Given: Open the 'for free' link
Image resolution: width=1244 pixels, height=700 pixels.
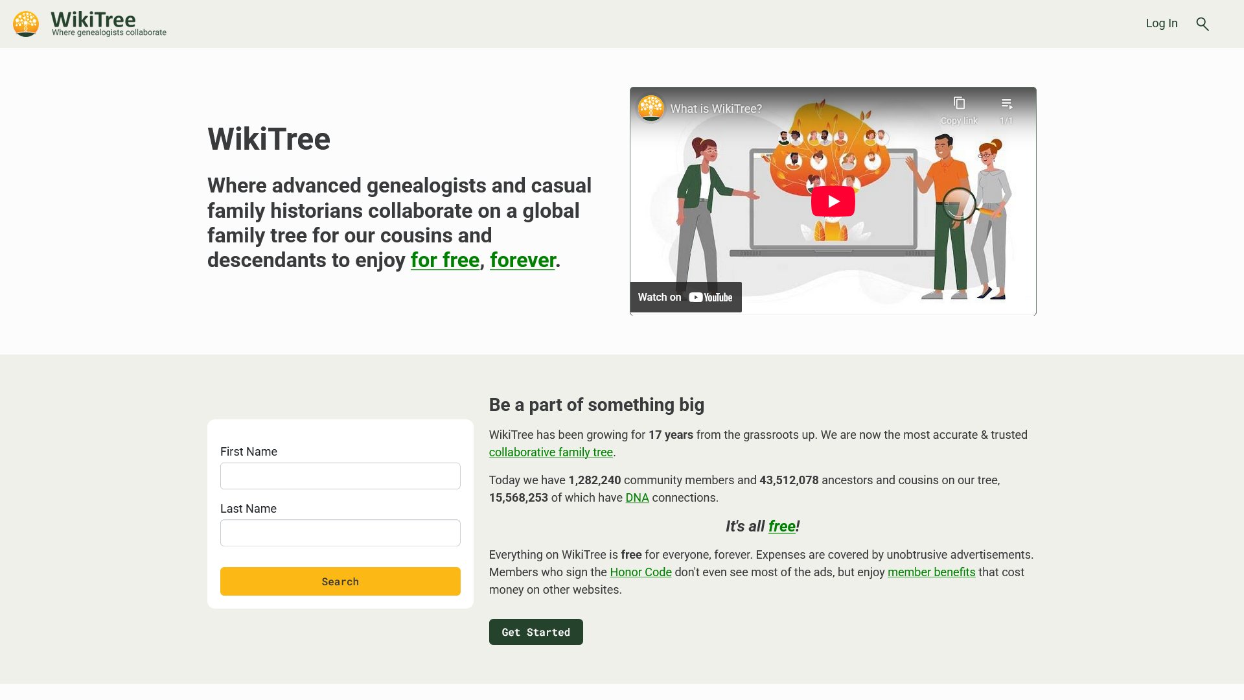Looking at the screenshot, I should tap(444, 260).
